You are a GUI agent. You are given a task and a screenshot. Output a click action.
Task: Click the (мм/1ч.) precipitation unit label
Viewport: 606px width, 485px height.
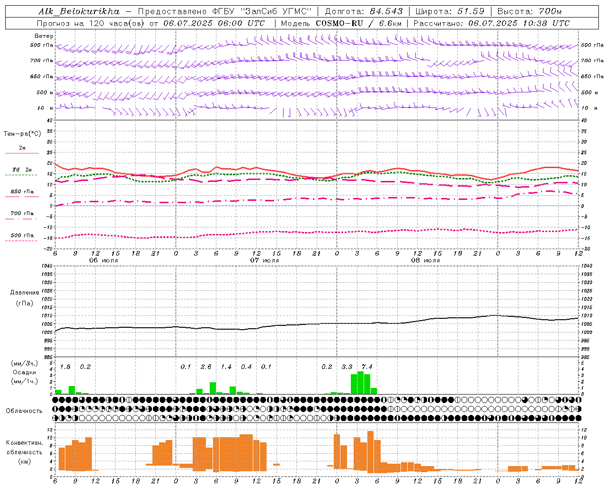click(25, 381)
